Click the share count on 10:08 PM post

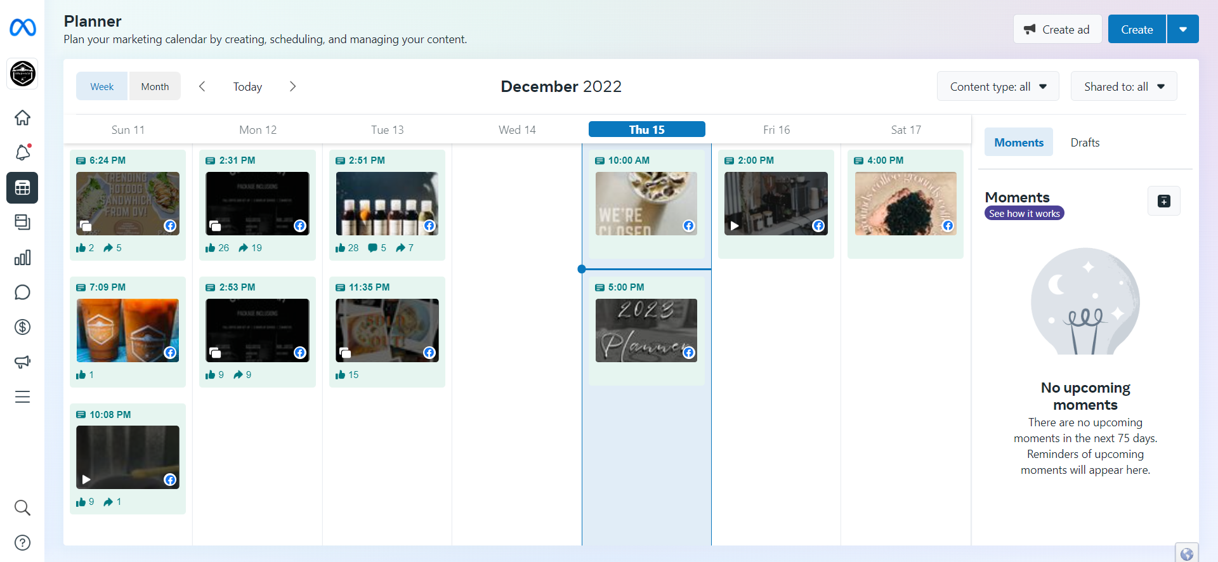click(x=112, y=502)
